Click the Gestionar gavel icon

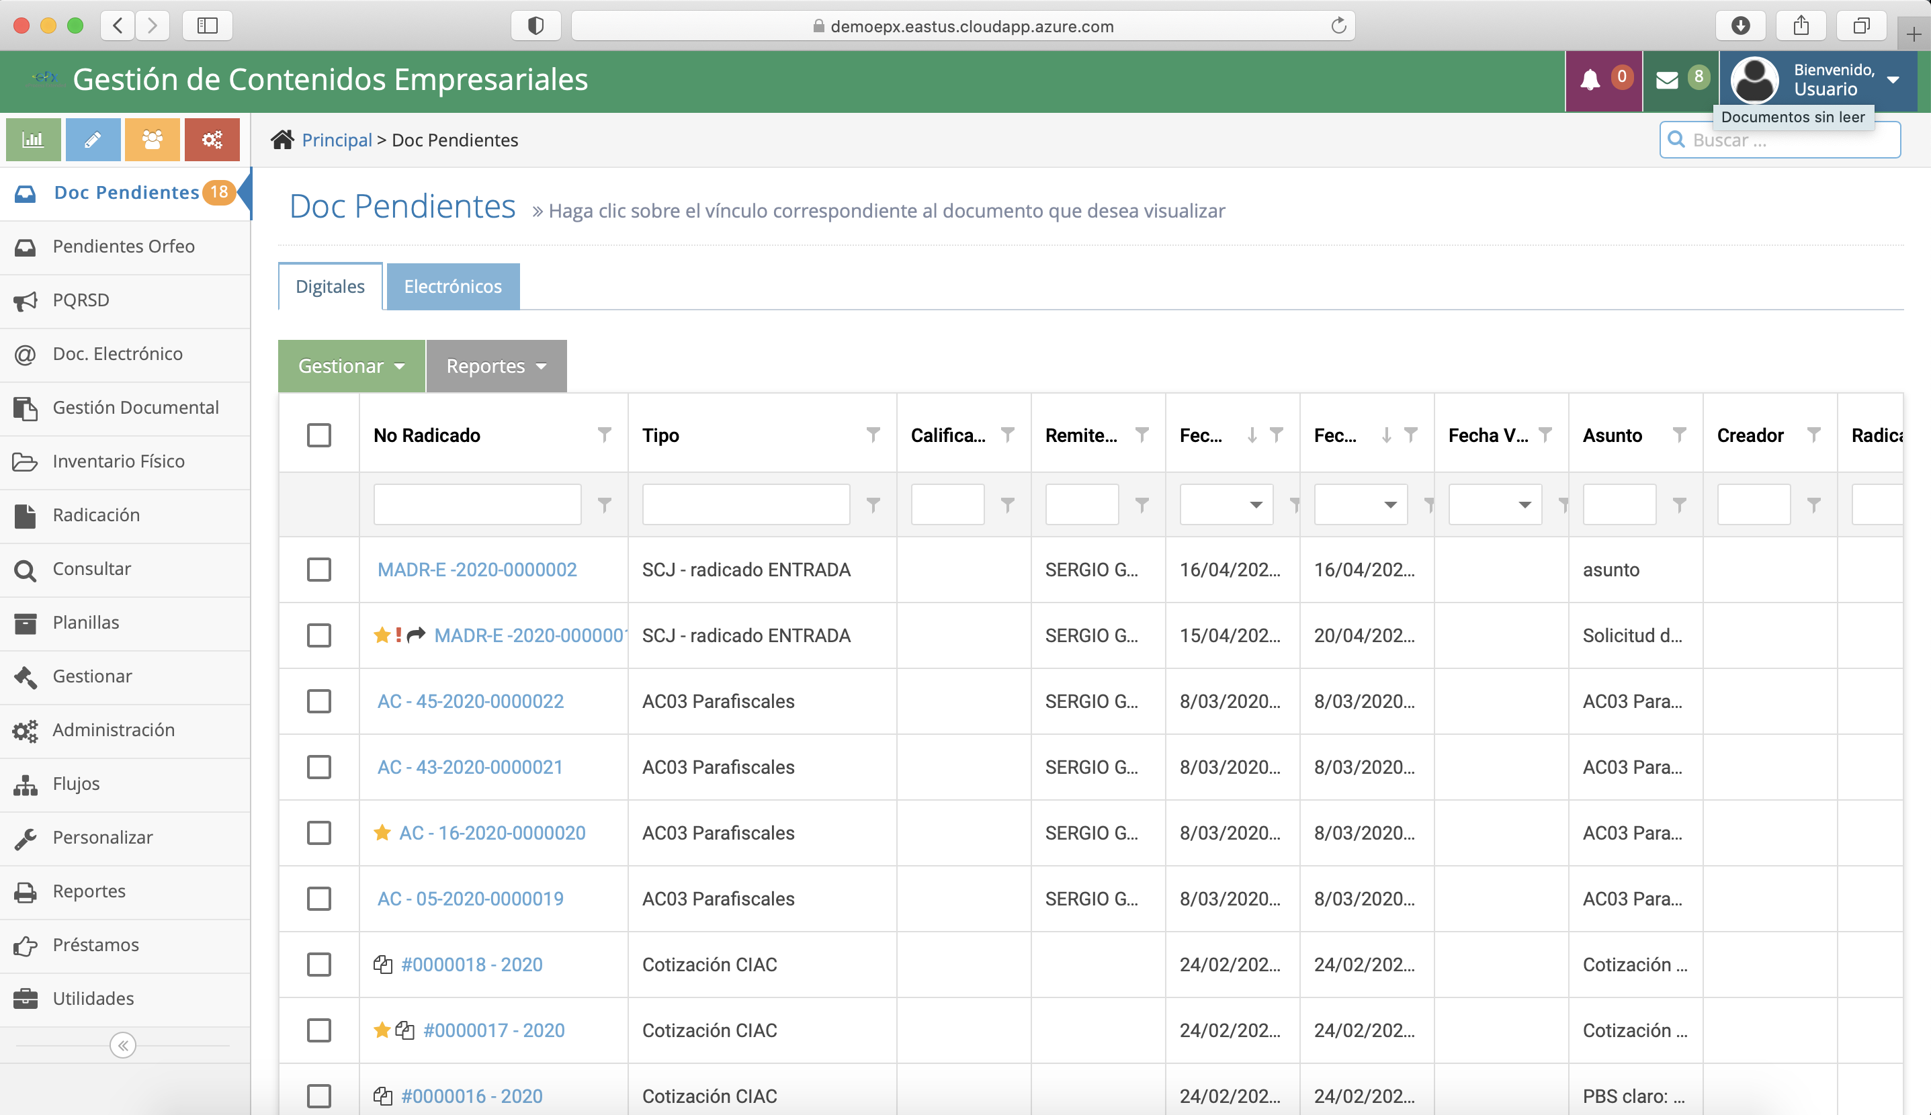tap(26, 677)
